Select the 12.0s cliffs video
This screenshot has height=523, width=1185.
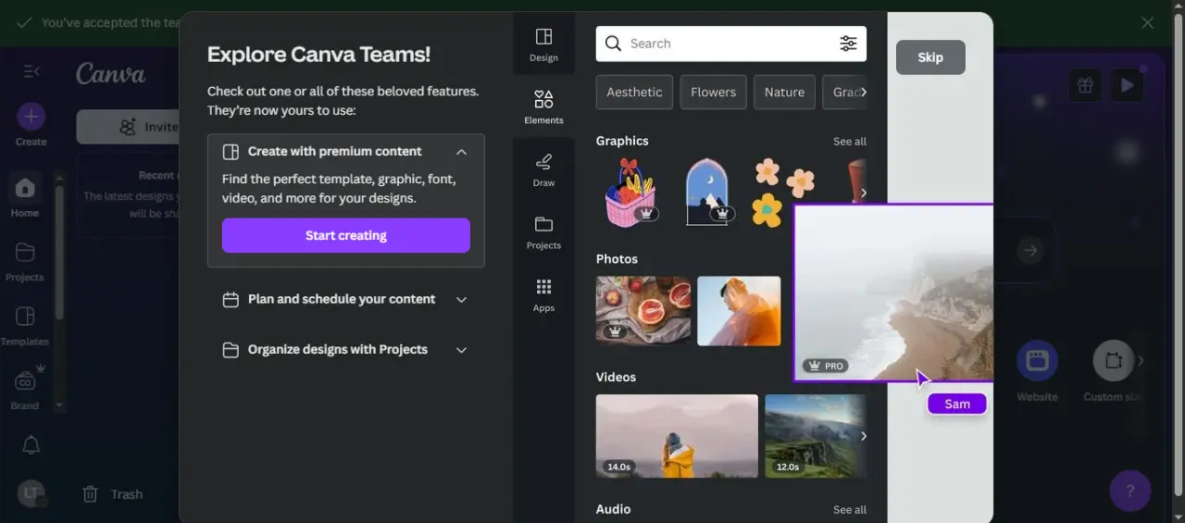[x=816, y=436]
